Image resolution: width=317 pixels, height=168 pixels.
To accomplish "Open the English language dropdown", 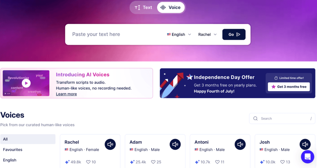I will (179, 35).
